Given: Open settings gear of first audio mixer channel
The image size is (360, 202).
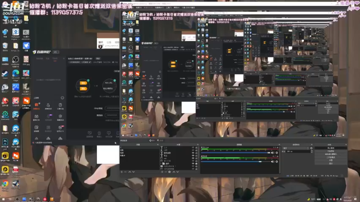Looking at the screenshot, I should (277, 153).
